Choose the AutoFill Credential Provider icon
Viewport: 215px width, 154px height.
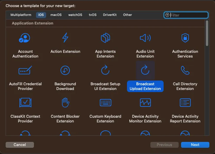(x=25, y=70)
